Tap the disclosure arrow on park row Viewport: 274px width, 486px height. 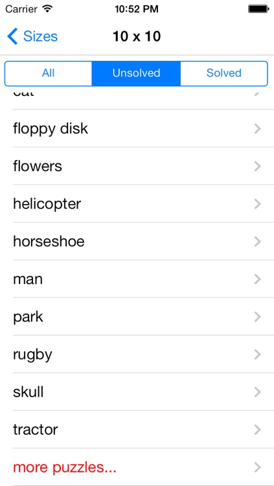click(x=257, y=317)
